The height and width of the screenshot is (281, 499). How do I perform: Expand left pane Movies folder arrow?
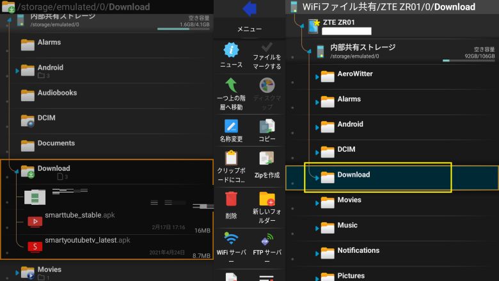click(x=17, y=273)
